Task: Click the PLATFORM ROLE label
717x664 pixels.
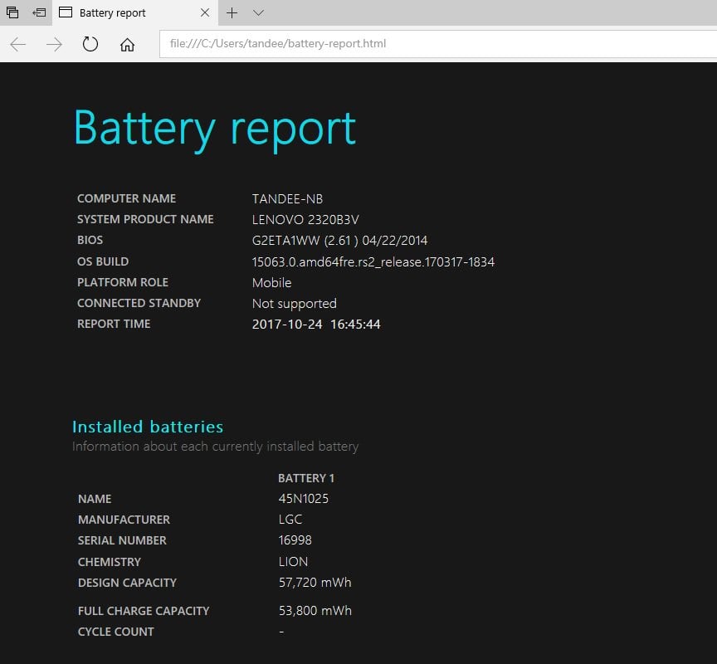Action: coord(123,282)
